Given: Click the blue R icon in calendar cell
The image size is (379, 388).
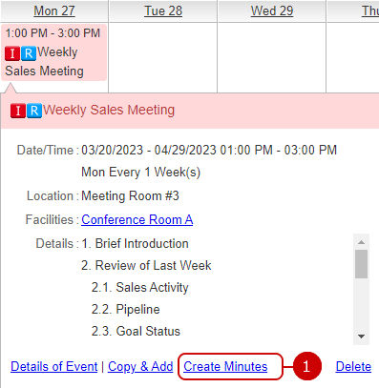Looking at the screenshot, I should point(29,53).
